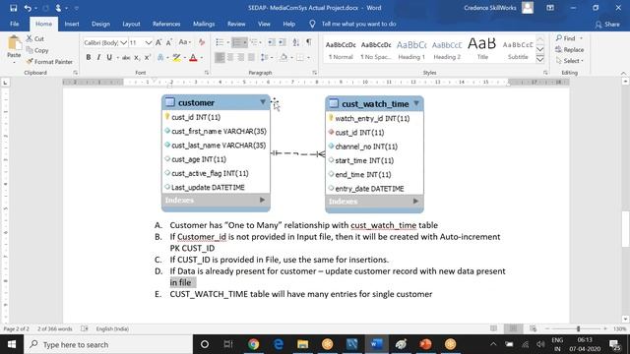This screenshot has height=354, width=630.
Task: Show paragraph marks and hidden symbols
Action: point(309,42)
